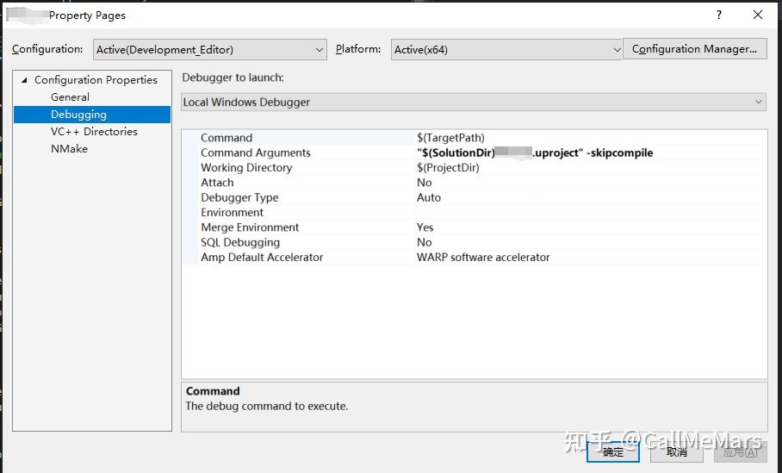Click the Amp Default Accelerator label
This screenshot has height=473, width=782.
pyautogui.click(x=262, y=258)
